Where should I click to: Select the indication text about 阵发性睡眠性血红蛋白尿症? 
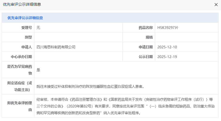click(91, 86)
